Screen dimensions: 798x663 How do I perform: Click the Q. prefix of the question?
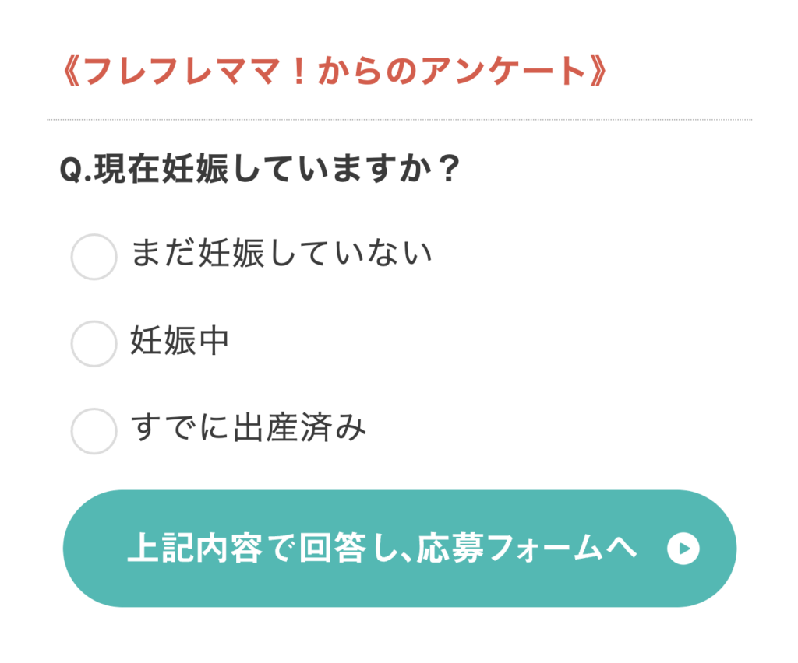pos(76,170)
